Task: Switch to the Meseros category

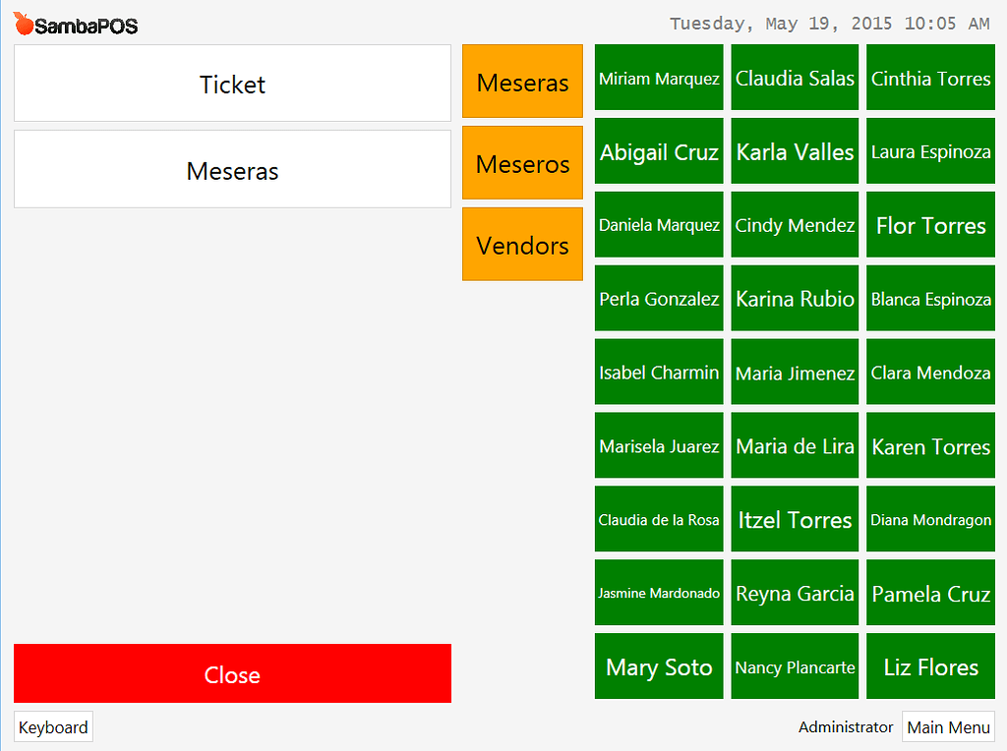Action: pyautogui.click(x=522, y=162)
